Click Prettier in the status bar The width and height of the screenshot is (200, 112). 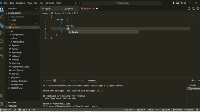click(x=189, y=110)
